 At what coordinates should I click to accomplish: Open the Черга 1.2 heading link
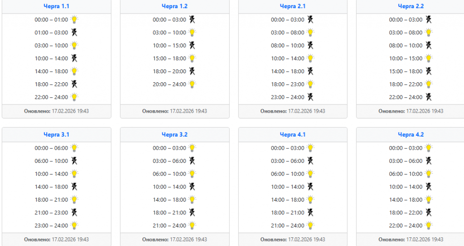click(x=174, y=6)
